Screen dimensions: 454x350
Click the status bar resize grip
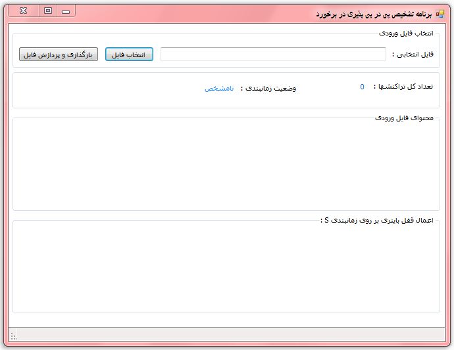[14, 336]
